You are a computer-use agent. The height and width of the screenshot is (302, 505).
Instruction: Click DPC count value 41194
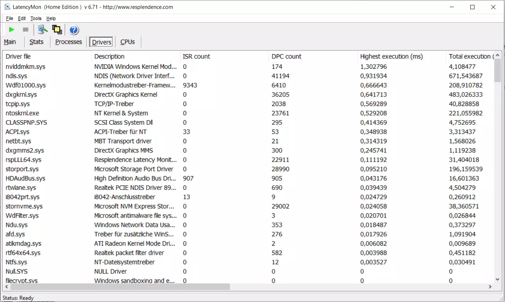point(281,76)
